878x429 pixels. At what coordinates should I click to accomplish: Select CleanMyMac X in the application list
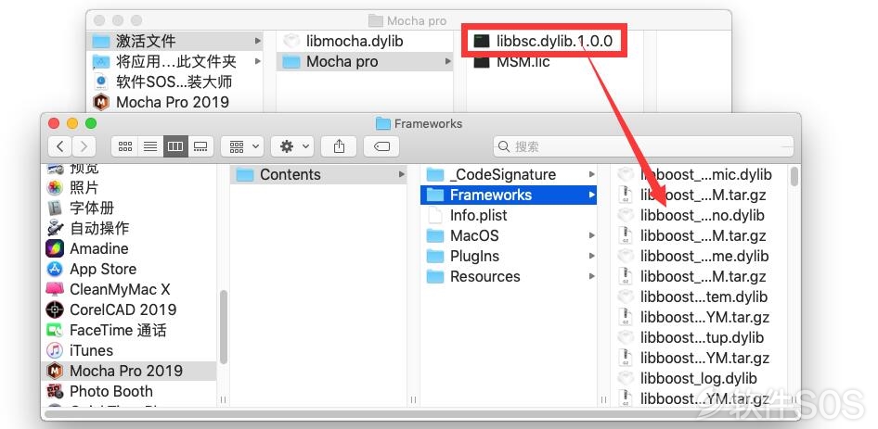[131, 289]
